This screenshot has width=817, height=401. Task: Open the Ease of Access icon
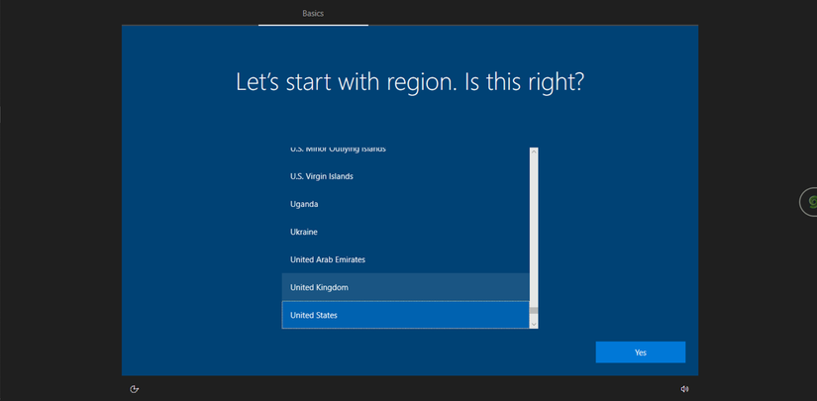(135, 389)
